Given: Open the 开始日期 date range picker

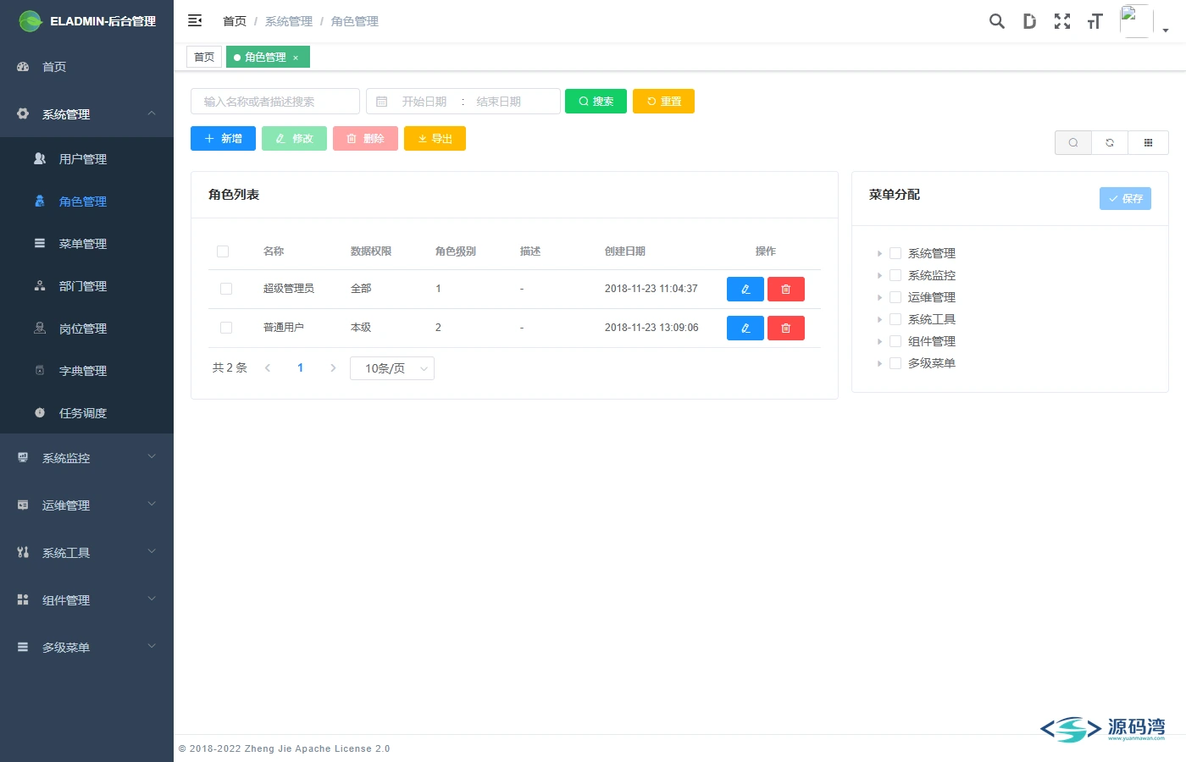Looking at the screenshot, I should [x=424, y=102].
